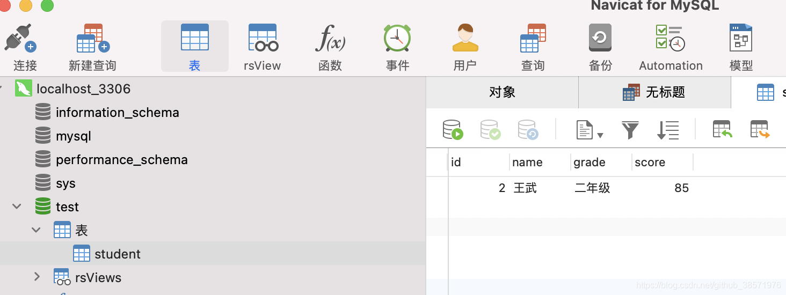Open the 模型 model section
786x295 pixels.
741,47
